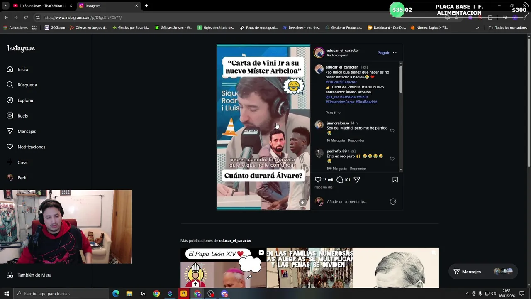This screenshot has width=531, height=299.
Task: Click the comment bubble icon under post
Action: (340, 180)
